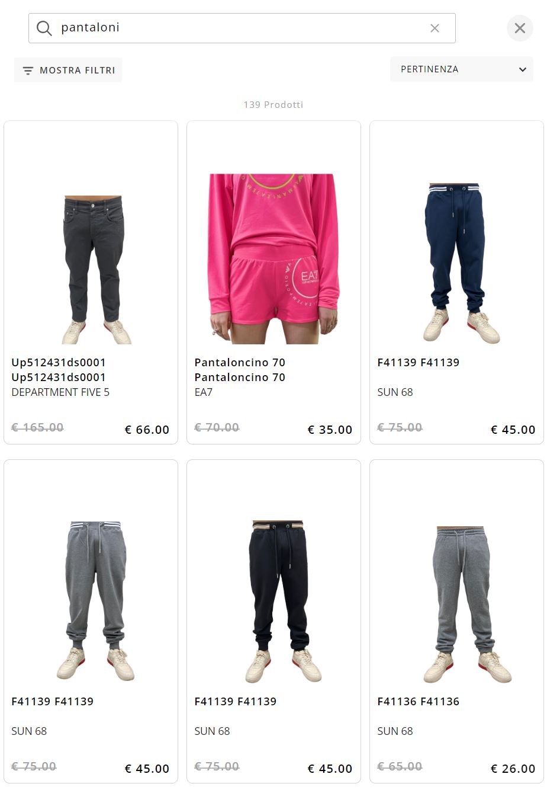Click the € 26.00 sale price

513,769
